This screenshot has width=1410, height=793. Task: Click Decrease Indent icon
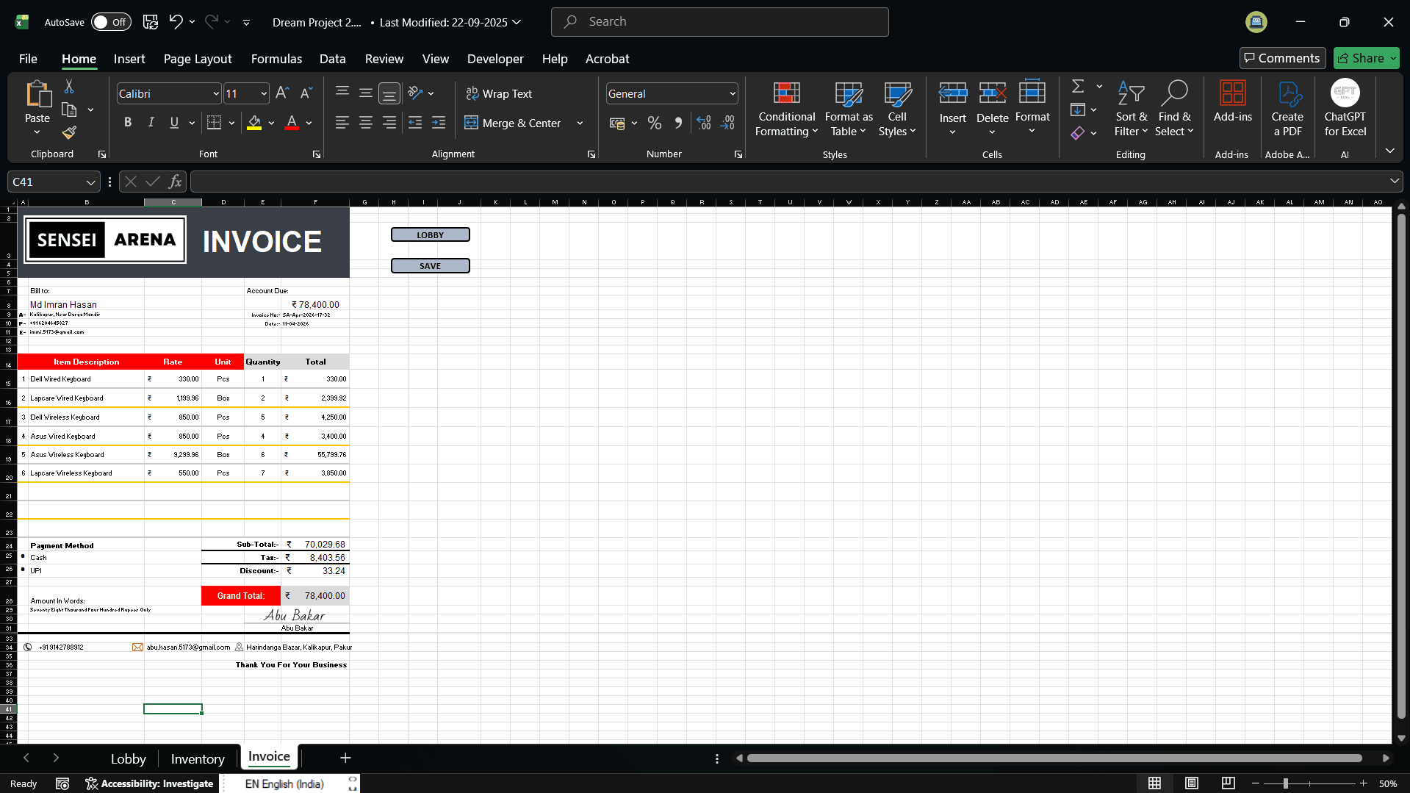pos(415,123)
